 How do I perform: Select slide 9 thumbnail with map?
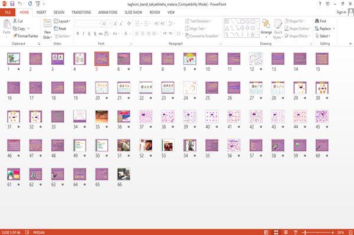(x=189, y=59)
